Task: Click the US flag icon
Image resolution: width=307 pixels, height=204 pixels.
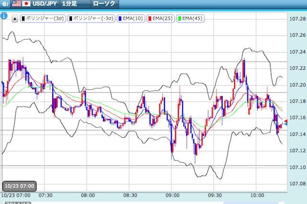Action: [x=16, y=3]
